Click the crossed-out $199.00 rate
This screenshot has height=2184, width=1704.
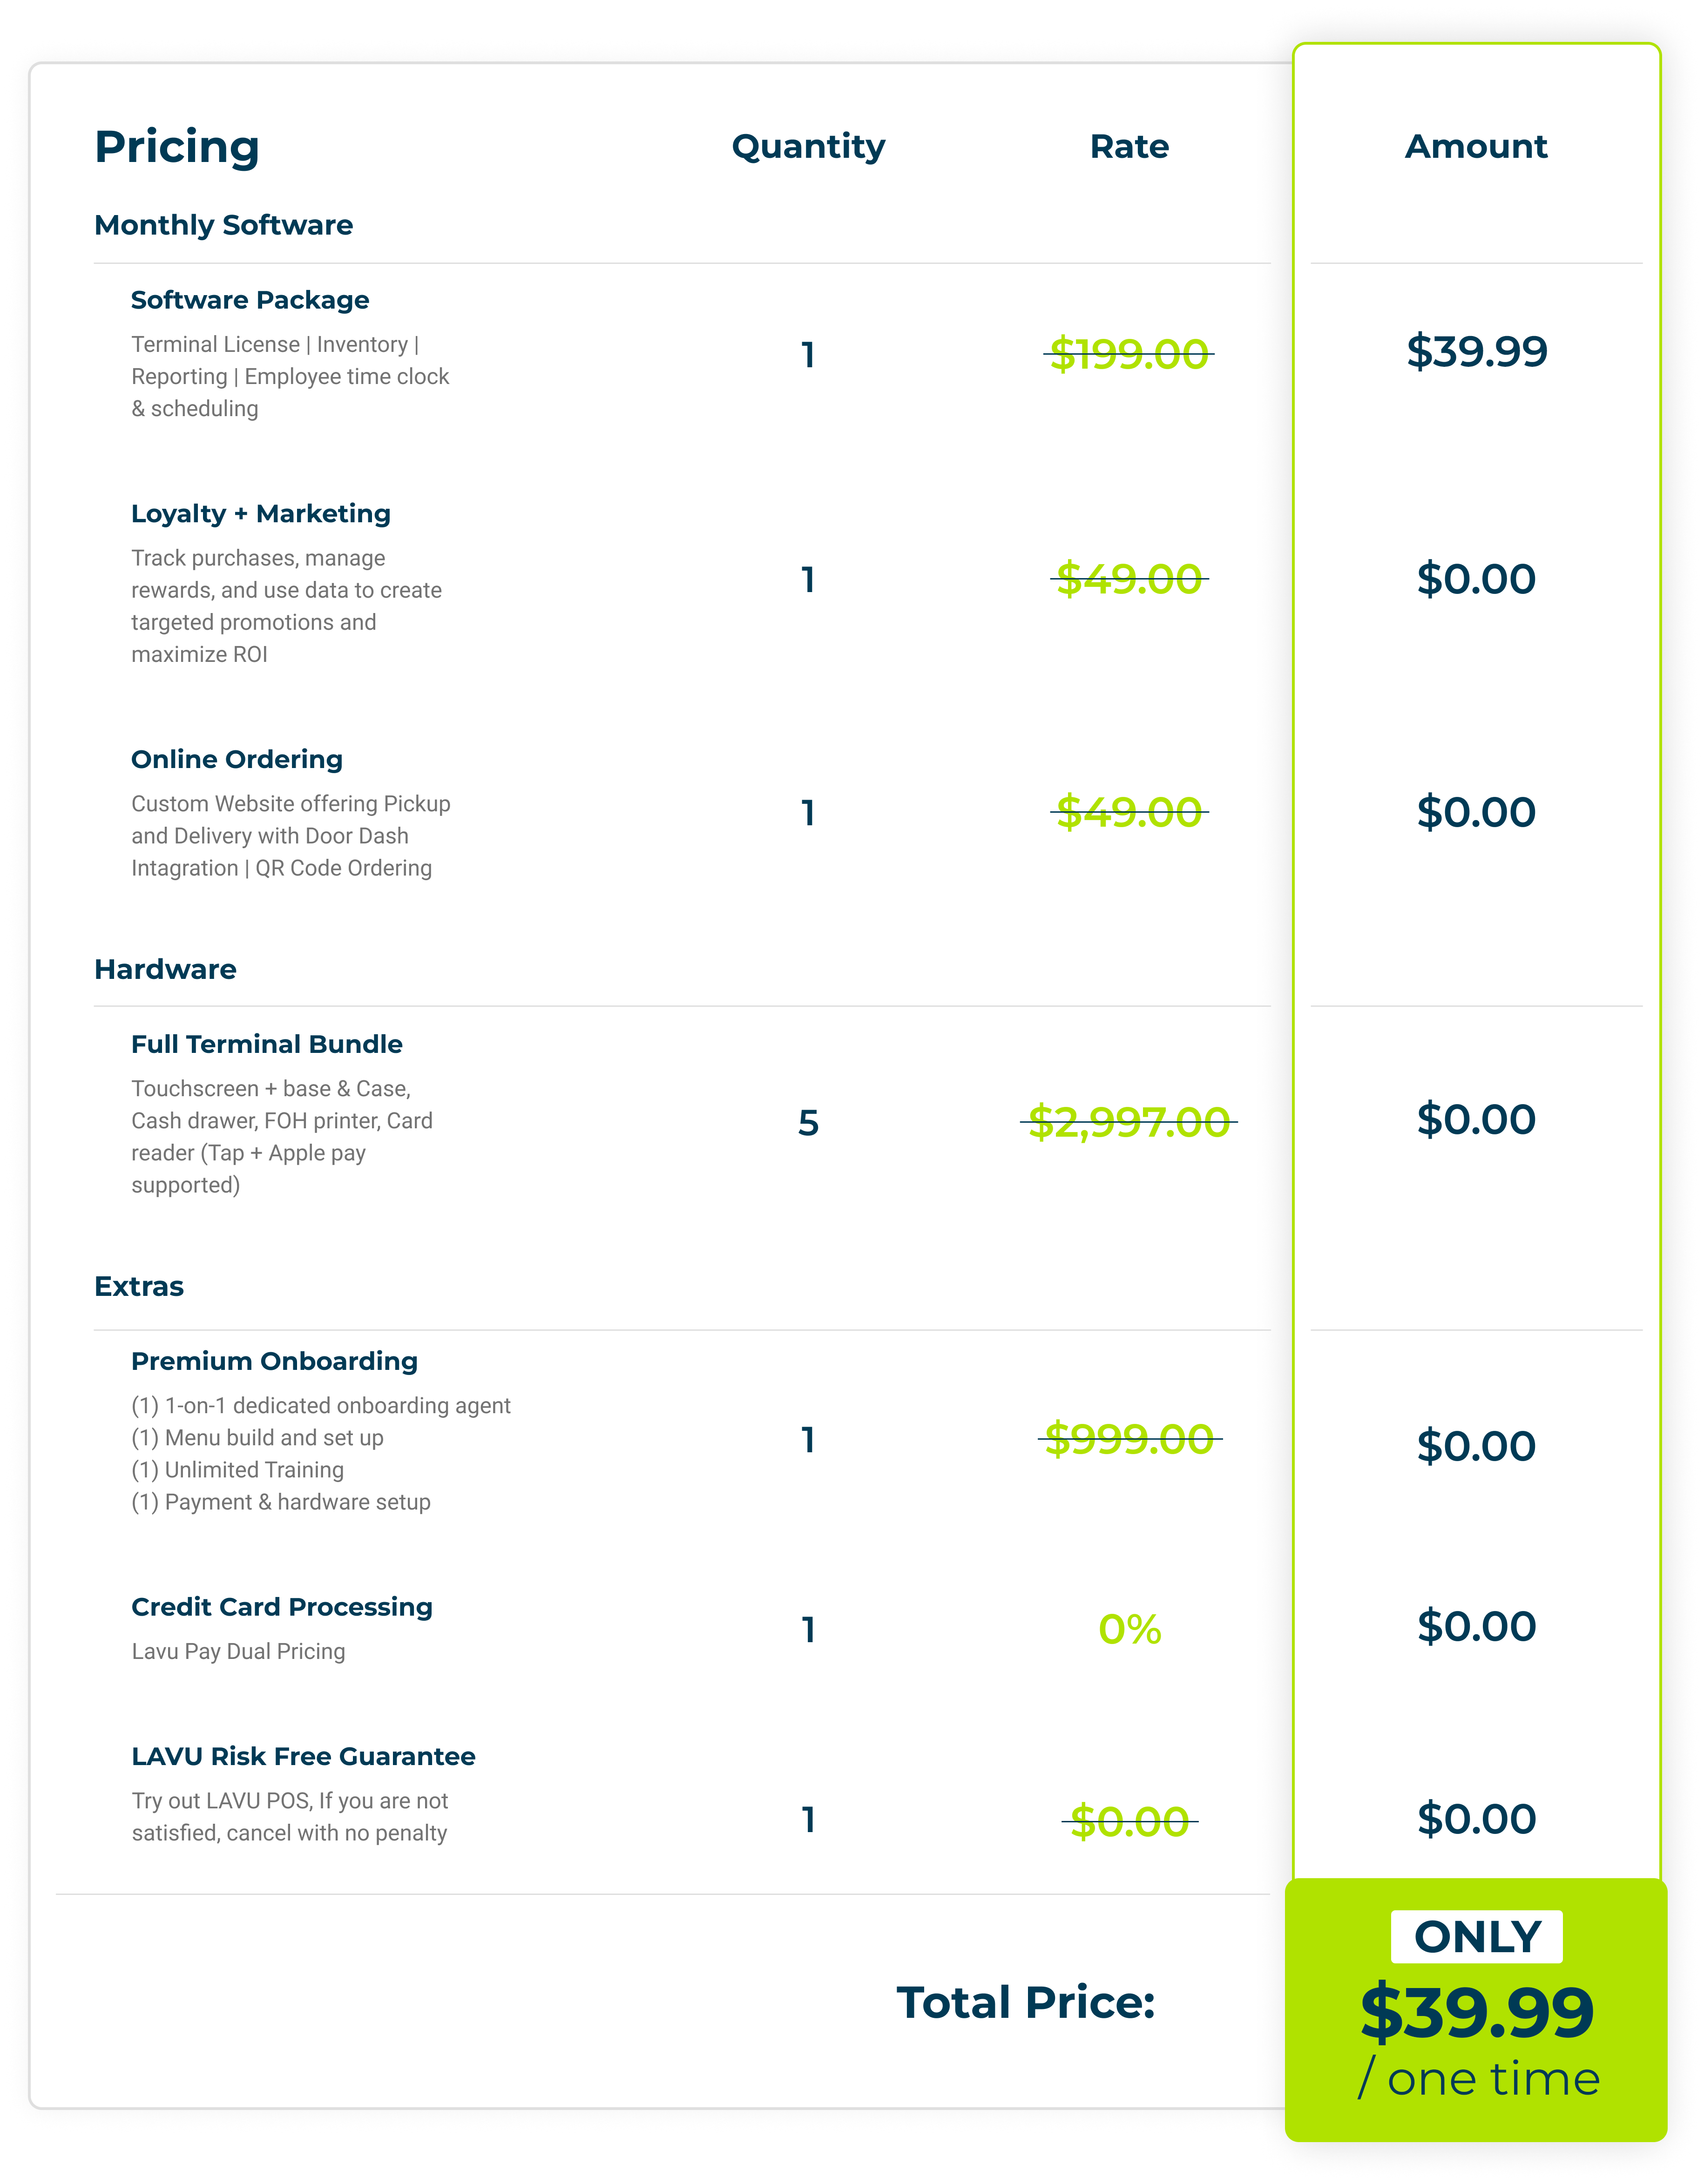pos(1129,354)
